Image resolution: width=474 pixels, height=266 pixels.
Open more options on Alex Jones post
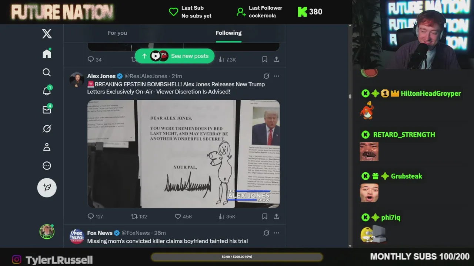click(x=276, y=76)
